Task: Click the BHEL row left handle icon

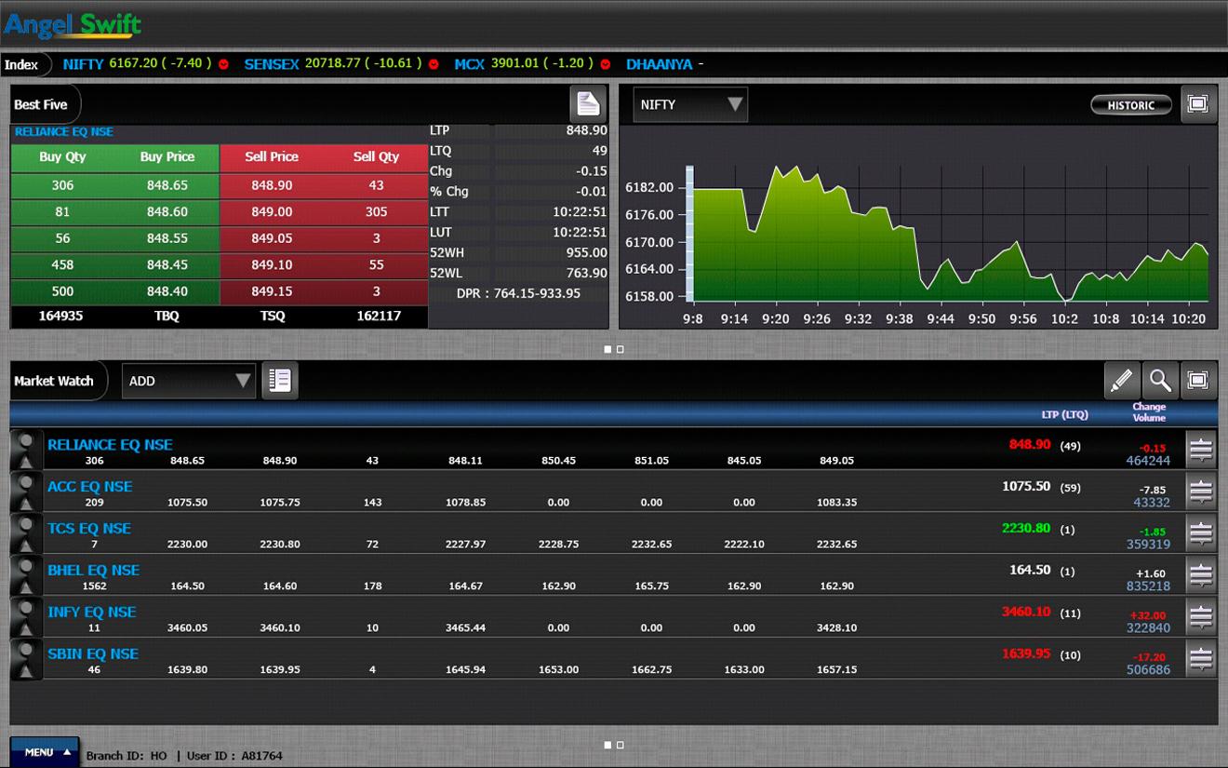Action: [26, 575]
